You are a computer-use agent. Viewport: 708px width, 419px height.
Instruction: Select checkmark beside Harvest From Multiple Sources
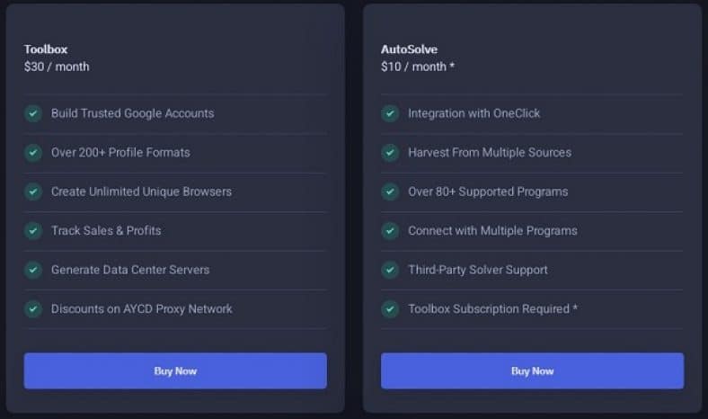click(x=390, y=153)
